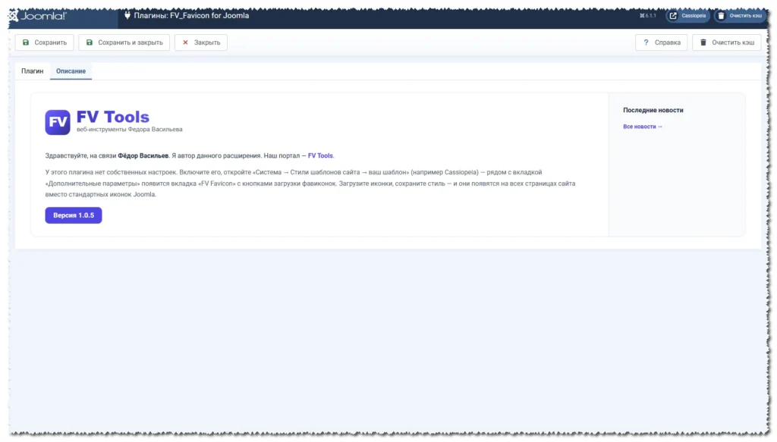Open the Все новости link
777x442 pixels.
[x=642, y=127]
